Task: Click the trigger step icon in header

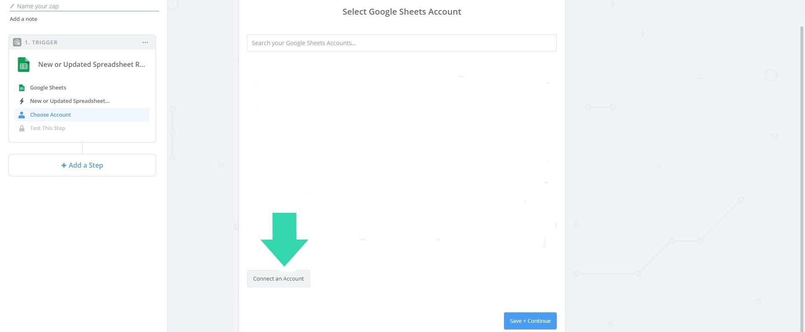Action: click(x=17, y=42)
